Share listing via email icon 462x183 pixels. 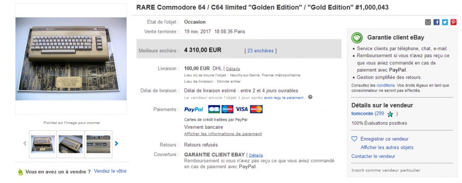428,22
